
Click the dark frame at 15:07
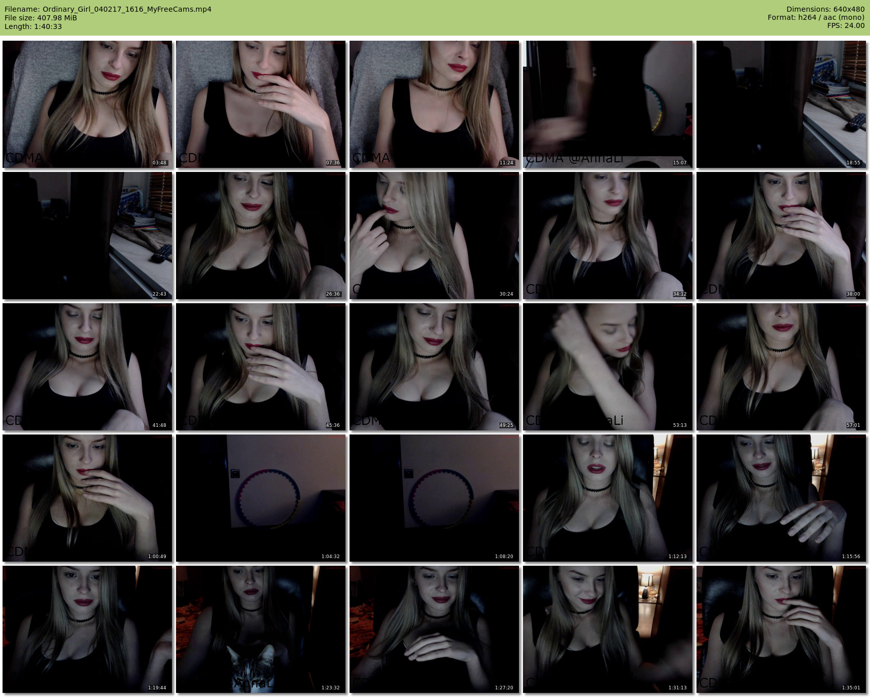pyautogui.click(x=607, y=104)
